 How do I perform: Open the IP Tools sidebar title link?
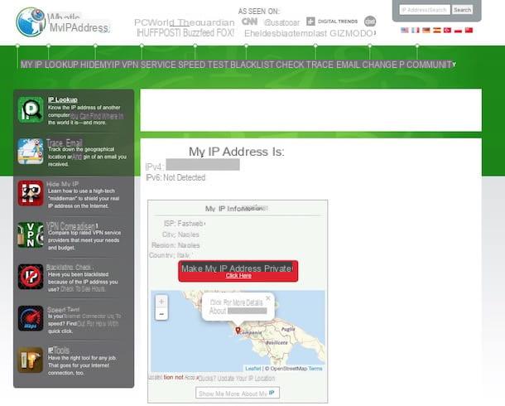[59, 350]
